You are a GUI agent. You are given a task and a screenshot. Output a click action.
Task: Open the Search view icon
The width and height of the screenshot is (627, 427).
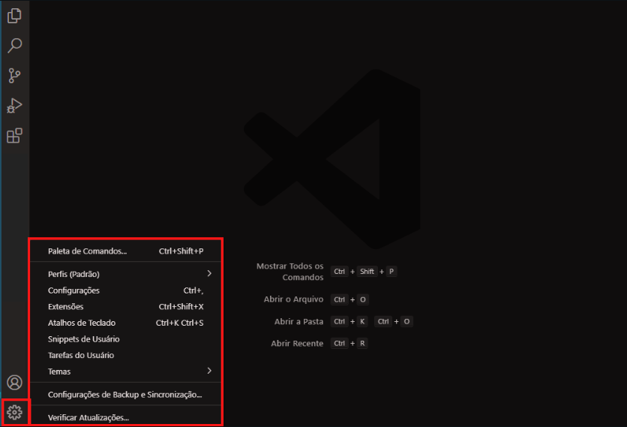(x=14, y=46)
